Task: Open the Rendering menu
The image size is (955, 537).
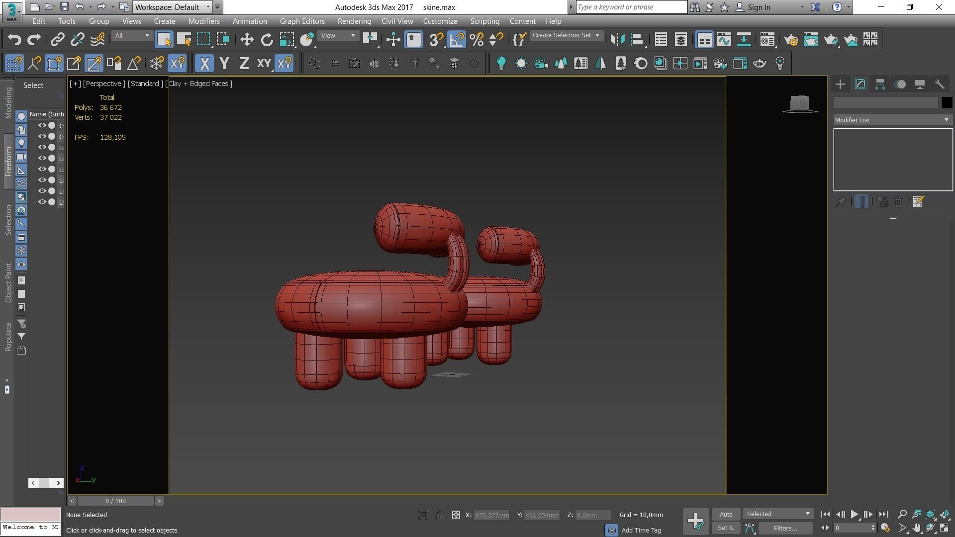Action: click(354, 21)
